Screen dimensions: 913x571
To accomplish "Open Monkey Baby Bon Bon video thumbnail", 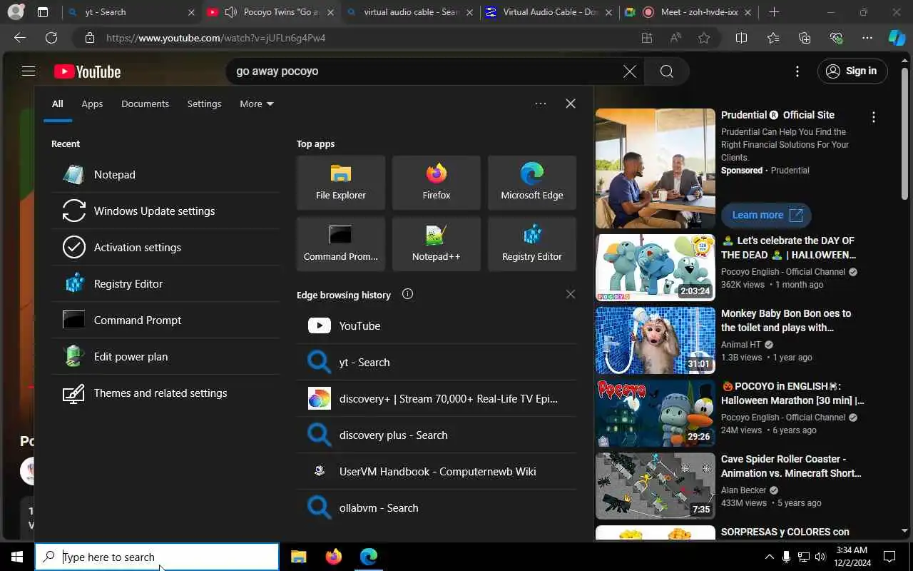I will coord(656,340).
